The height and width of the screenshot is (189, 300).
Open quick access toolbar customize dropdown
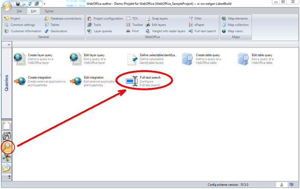[x=45, y=4]
